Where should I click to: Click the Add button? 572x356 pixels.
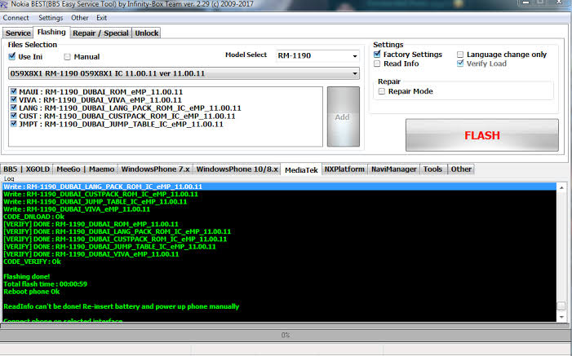pyautogui.click(x=343, y=116)
